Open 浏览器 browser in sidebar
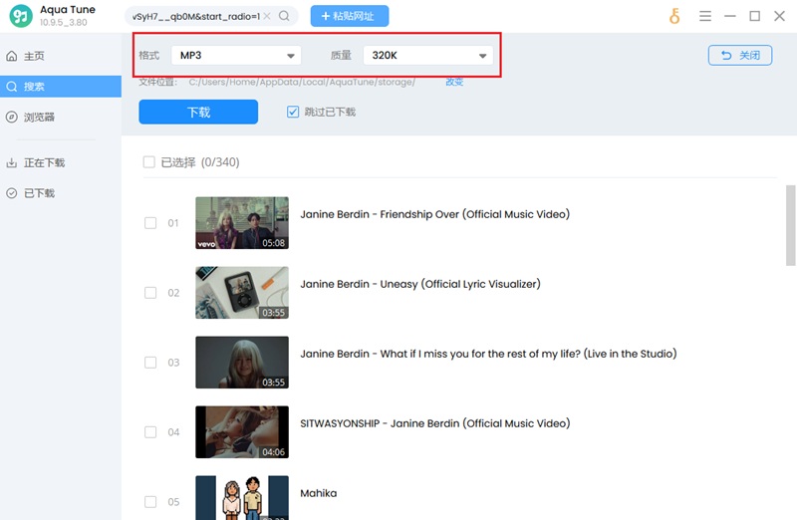797x520 pixels. tap(61, 117)
